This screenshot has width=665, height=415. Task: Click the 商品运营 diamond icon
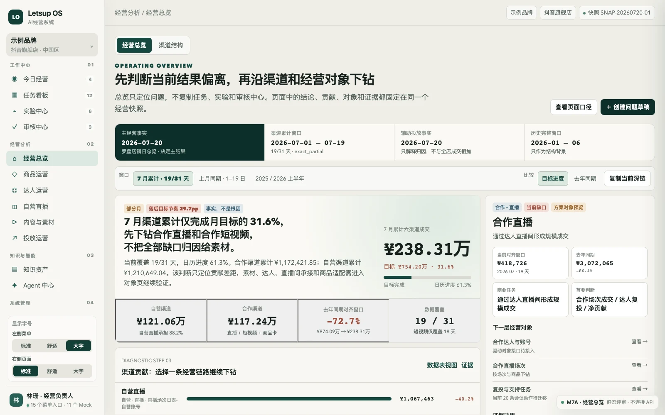(15, 174)
